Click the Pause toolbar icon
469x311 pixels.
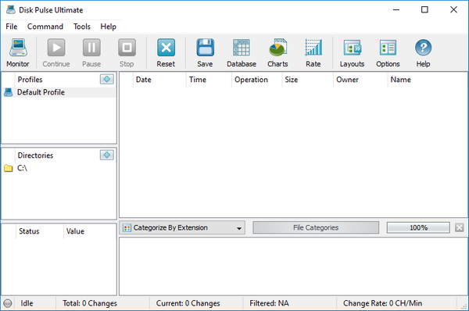(91, 48)
